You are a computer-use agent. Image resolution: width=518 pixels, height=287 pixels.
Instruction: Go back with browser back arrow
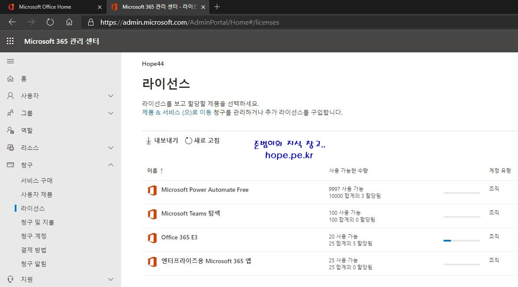(12, 22)
